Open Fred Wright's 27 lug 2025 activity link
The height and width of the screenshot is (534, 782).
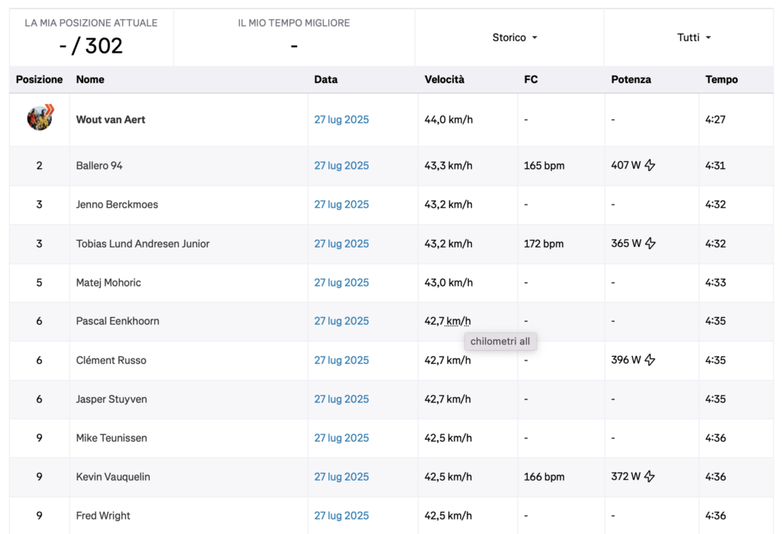coord(341,516)
